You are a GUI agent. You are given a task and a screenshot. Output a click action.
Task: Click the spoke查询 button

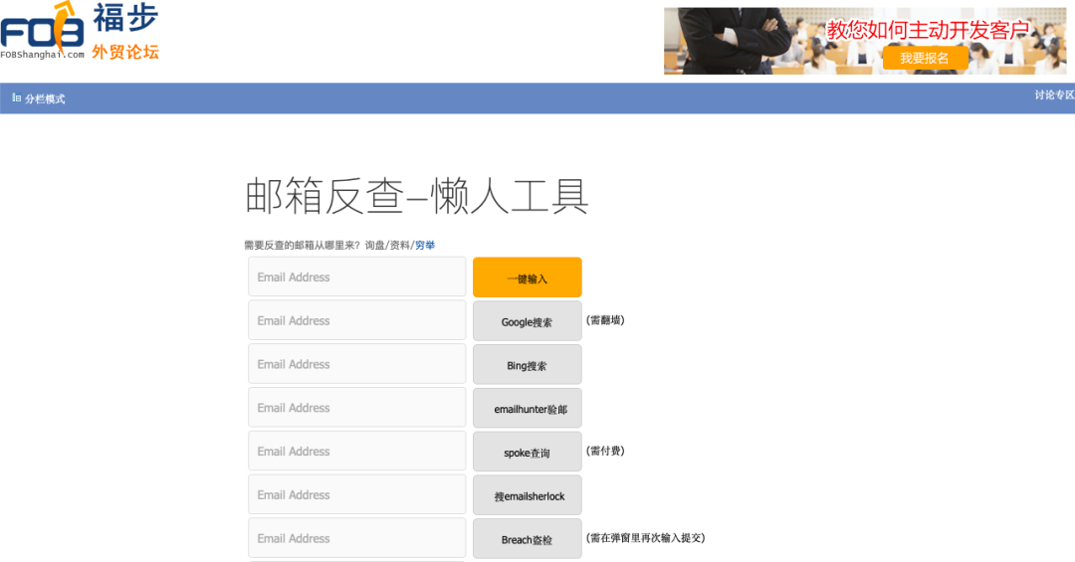click(x=528, y=452)
